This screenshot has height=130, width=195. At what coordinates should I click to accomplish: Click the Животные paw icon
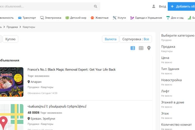pyautogui.click(x=92, y=18)
